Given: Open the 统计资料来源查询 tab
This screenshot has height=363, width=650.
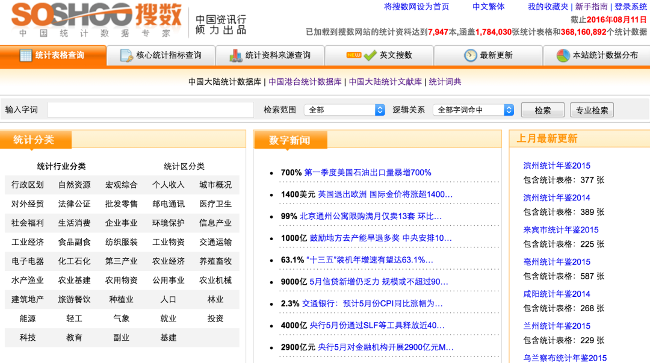Looking at the screenshot, I should pyautogui.click(x=270, y=55).
